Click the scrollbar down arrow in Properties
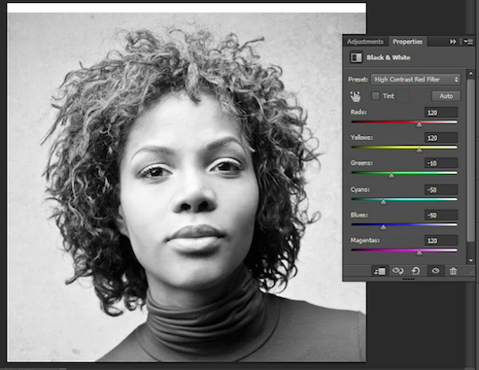The image size is (479, 370). click(470, 260)
